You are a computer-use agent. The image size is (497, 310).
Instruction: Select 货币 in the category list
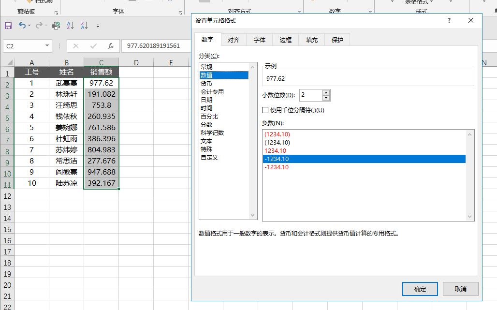point(206,83)
